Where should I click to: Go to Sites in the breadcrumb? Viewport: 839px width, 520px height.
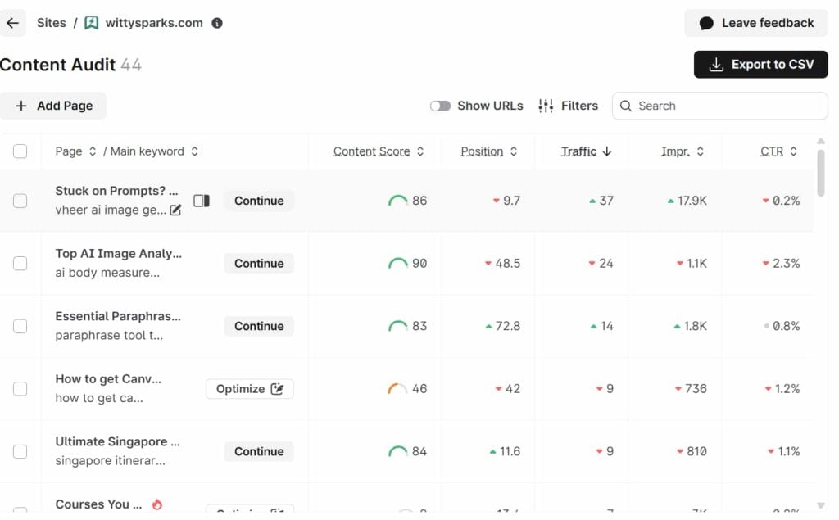52,23
